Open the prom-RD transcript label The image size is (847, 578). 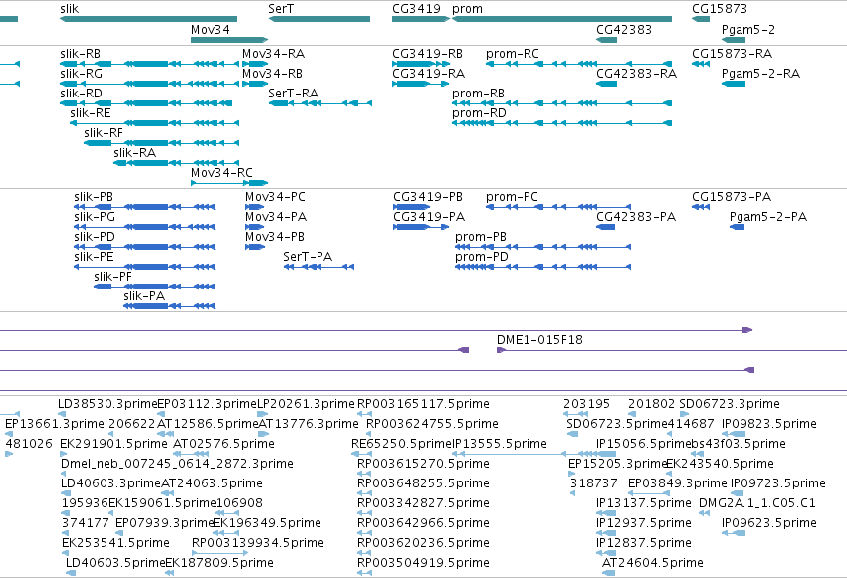point(479,113)
